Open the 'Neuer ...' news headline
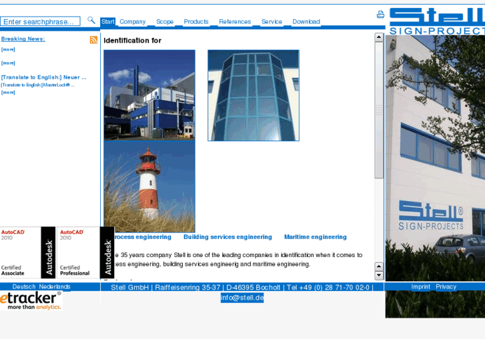Viewport: 485px width, 363px height. (44, 77)
